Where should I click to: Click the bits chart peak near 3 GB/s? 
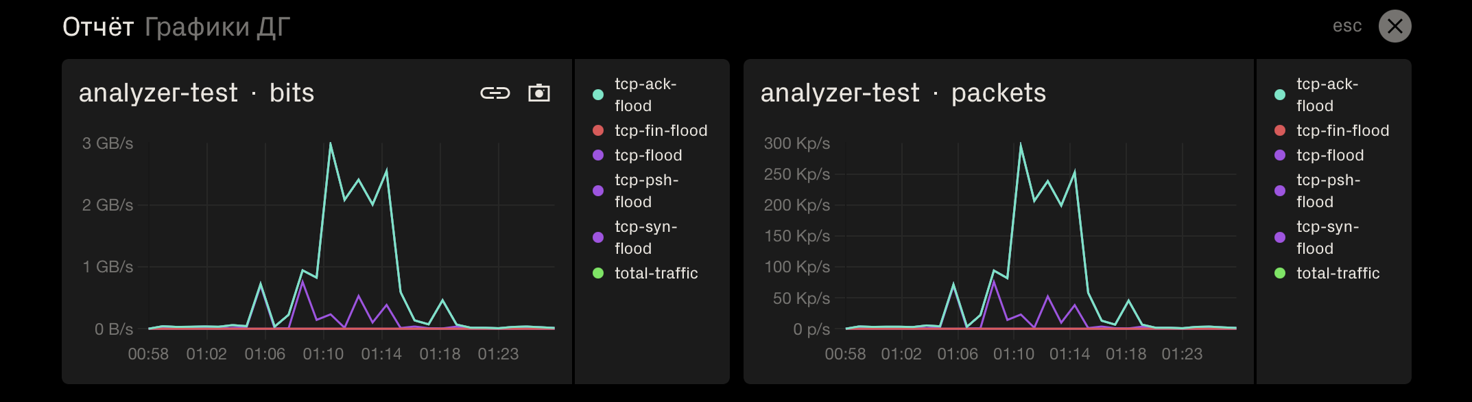pyautogui.click(x=331, y=144)
